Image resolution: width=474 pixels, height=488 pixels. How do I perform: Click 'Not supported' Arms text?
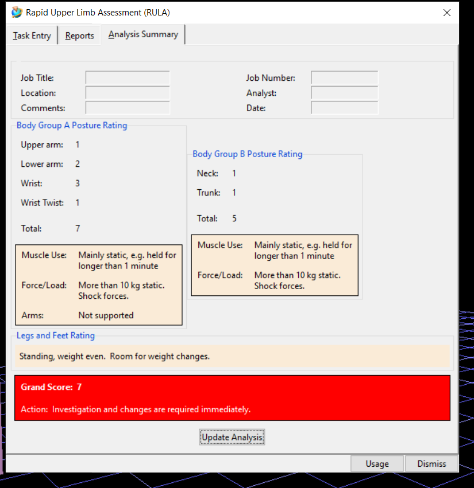click(106, 315)
